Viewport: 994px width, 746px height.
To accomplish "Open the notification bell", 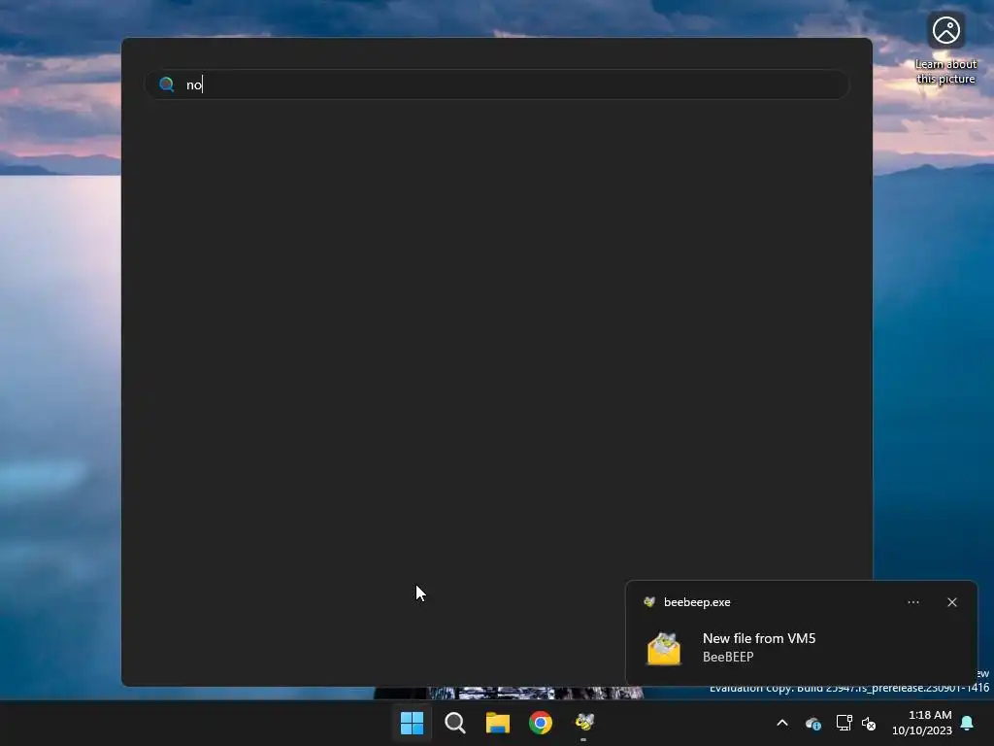I will point(968,723).
